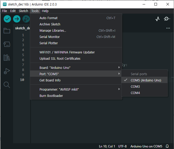Select Archive Sketch menu entry

coord(76,24)
